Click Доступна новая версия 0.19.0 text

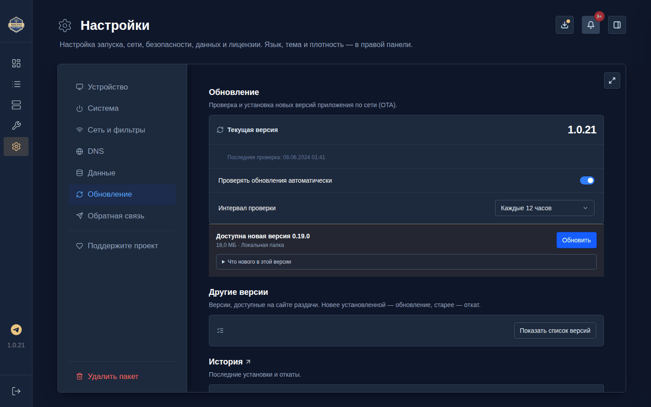263,236
